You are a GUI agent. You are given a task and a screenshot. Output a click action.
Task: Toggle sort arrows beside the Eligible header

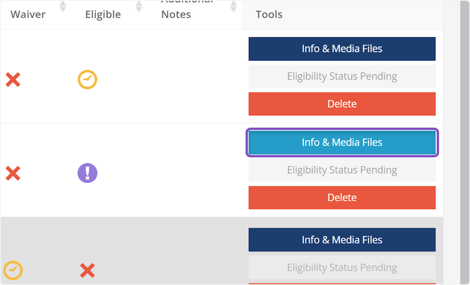pyautogui.click(x=139, y=7)
